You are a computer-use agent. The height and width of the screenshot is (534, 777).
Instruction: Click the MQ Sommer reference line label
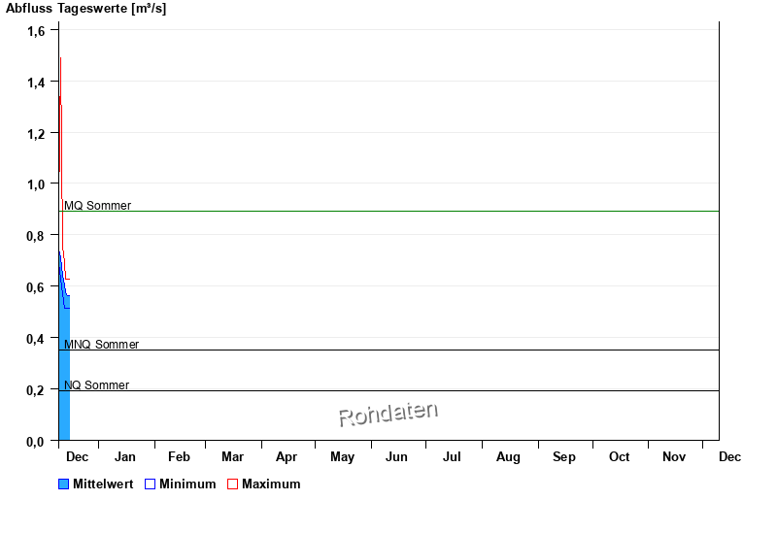[97, 206]
